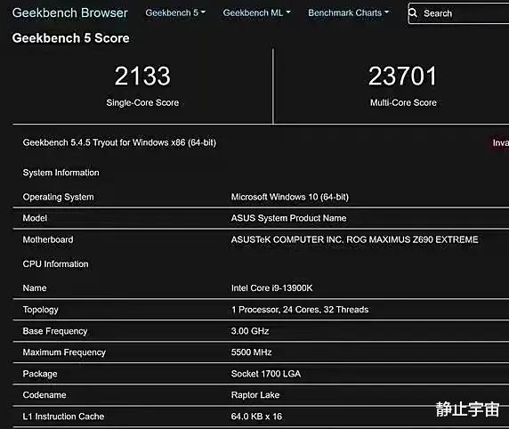The width and height of the screenshot is (509, 429).
Task: Select the Raptor Lake value
Action: tap(255, 395)
